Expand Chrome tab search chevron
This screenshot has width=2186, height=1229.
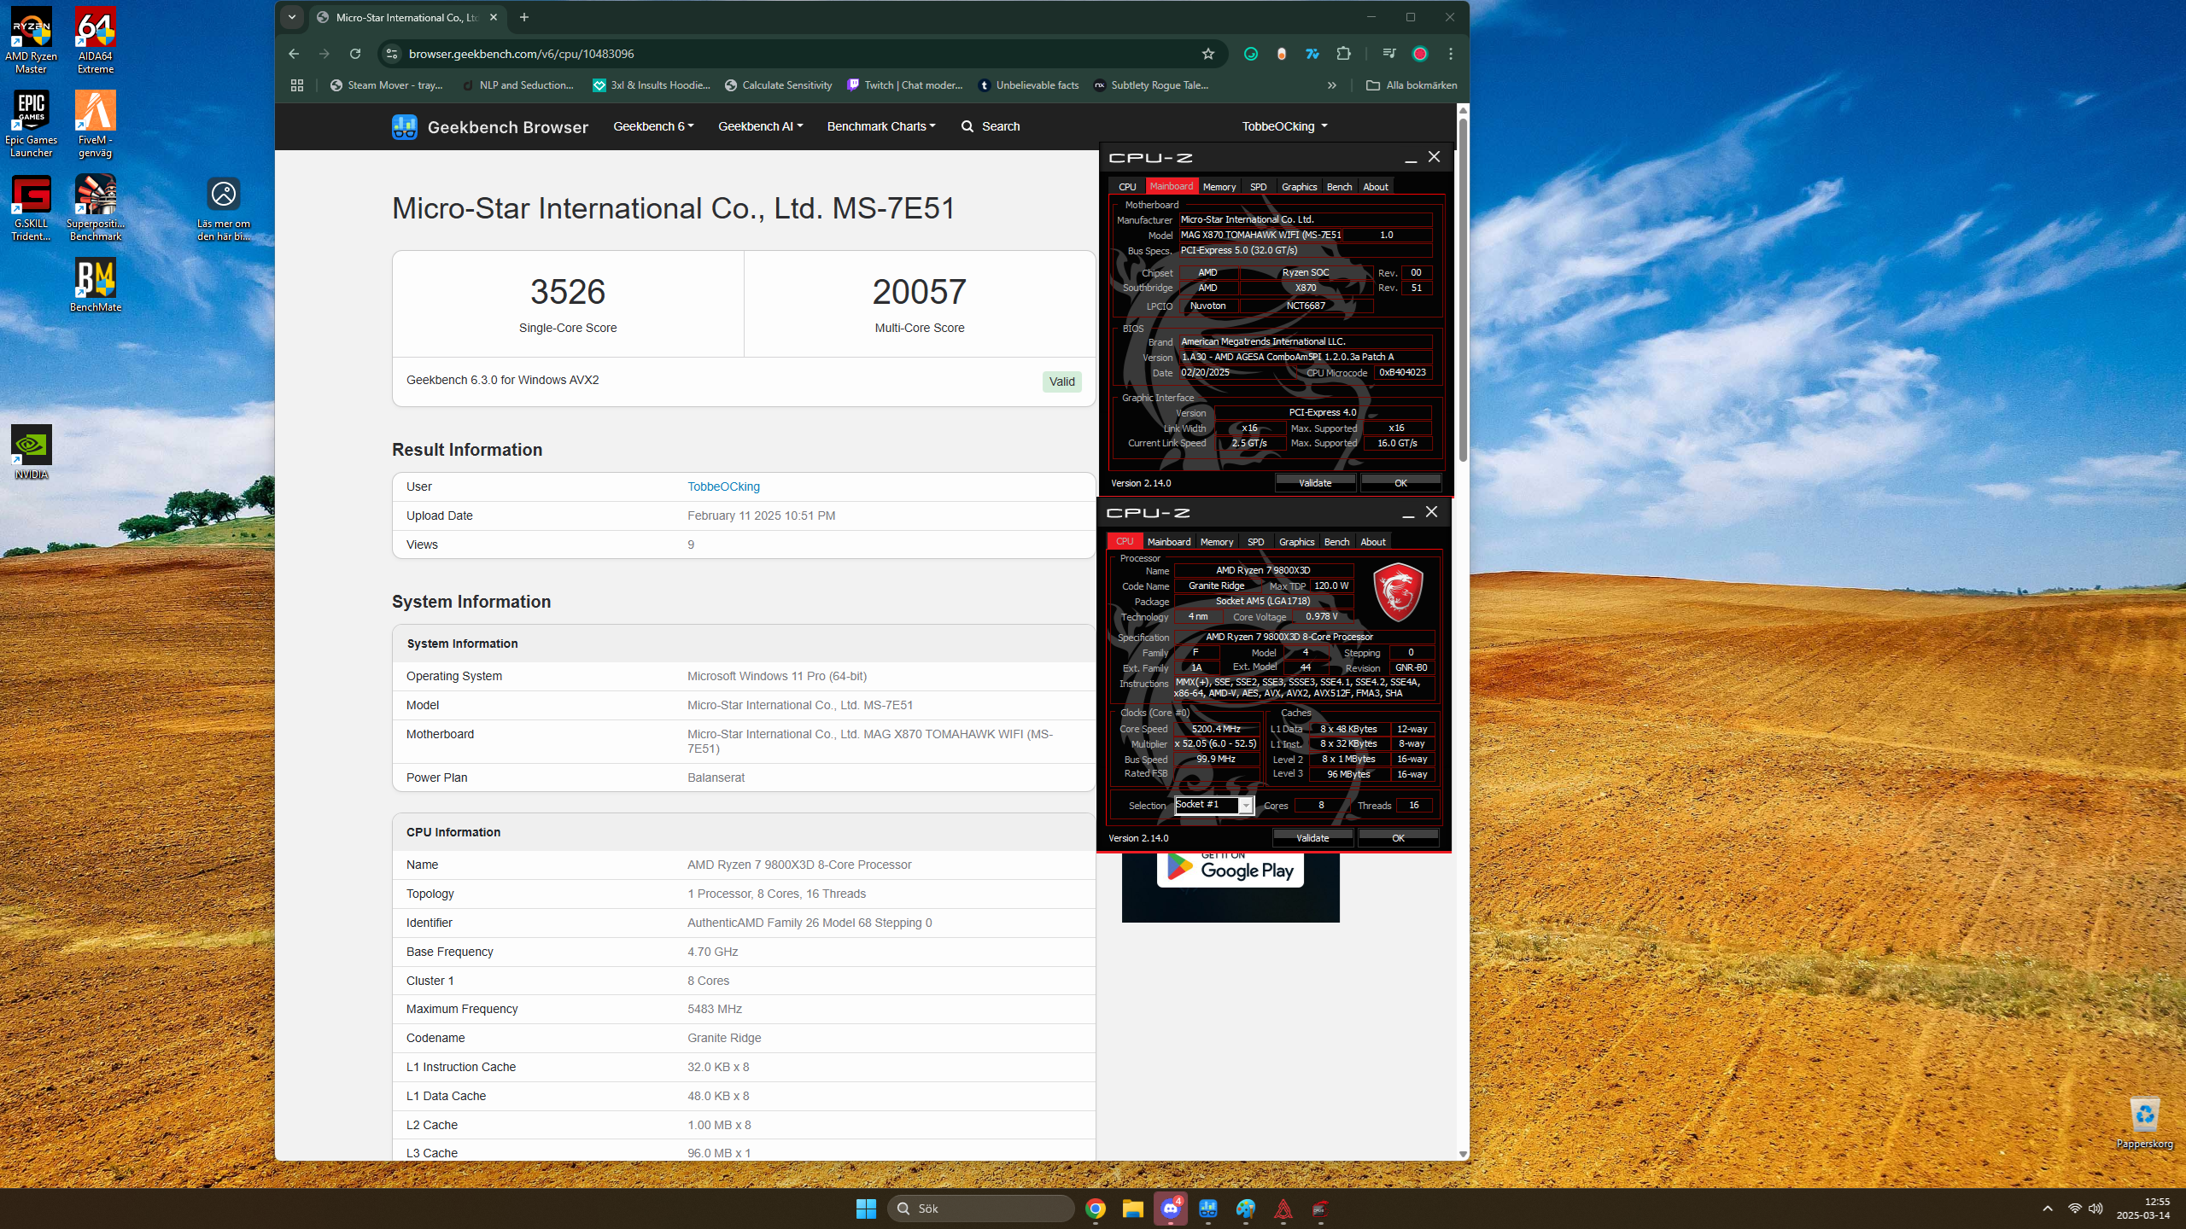tap(292, 17)
